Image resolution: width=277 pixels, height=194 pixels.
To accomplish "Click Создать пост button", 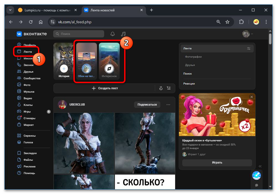I will click(x=105, y=88).
